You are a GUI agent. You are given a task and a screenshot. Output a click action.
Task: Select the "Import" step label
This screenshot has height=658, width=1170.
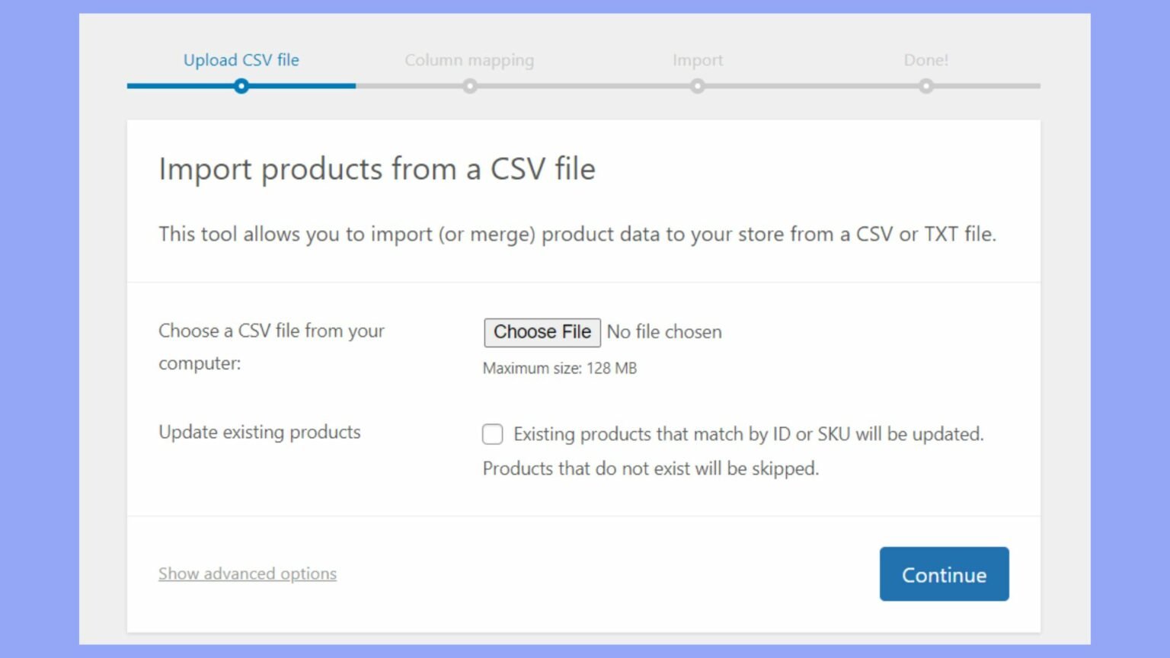[698, 59]
